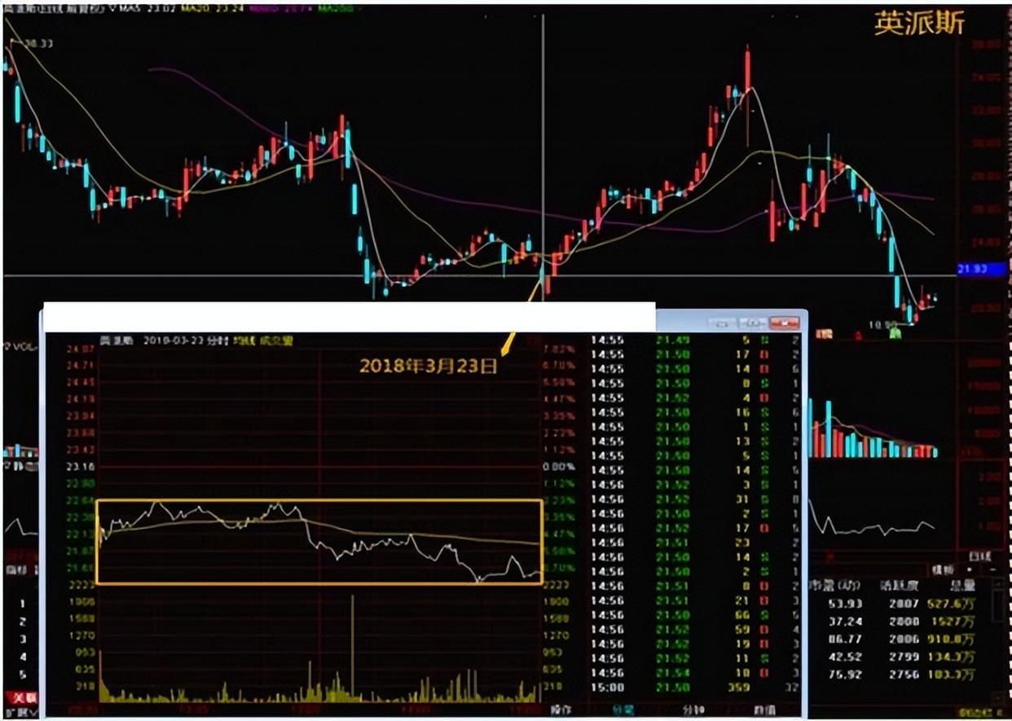Open the 操作 tab in intraday popup

(x=561, y=710)
